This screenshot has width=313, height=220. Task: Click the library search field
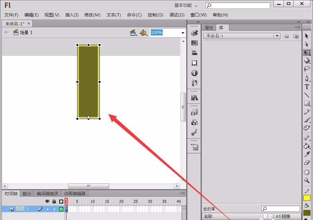click(280, 209)
